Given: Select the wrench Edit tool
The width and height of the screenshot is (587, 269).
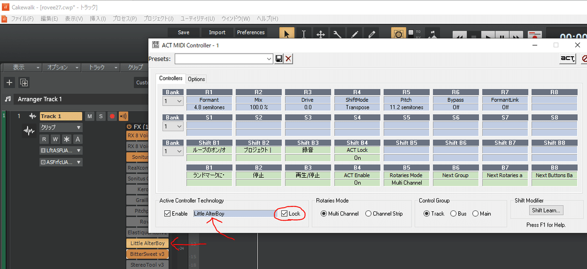Looking at the screenshot, I should click(338, 34).
